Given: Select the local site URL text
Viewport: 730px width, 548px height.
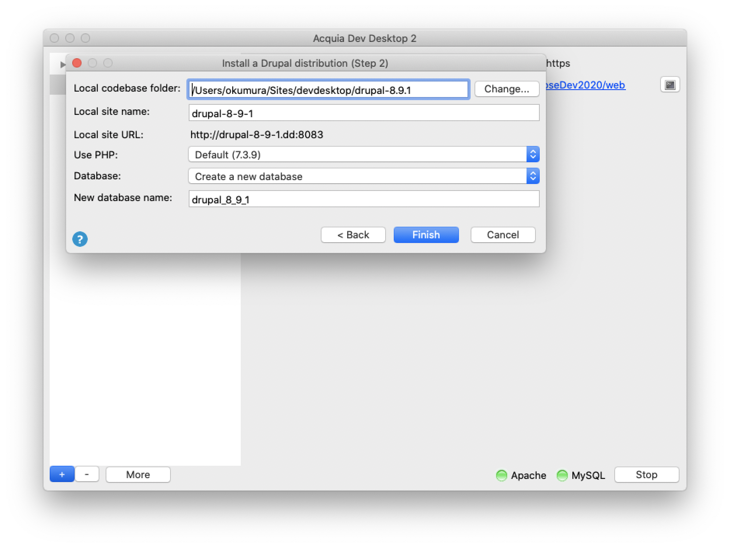Looking at the screenshot, I should pos(257,135).
